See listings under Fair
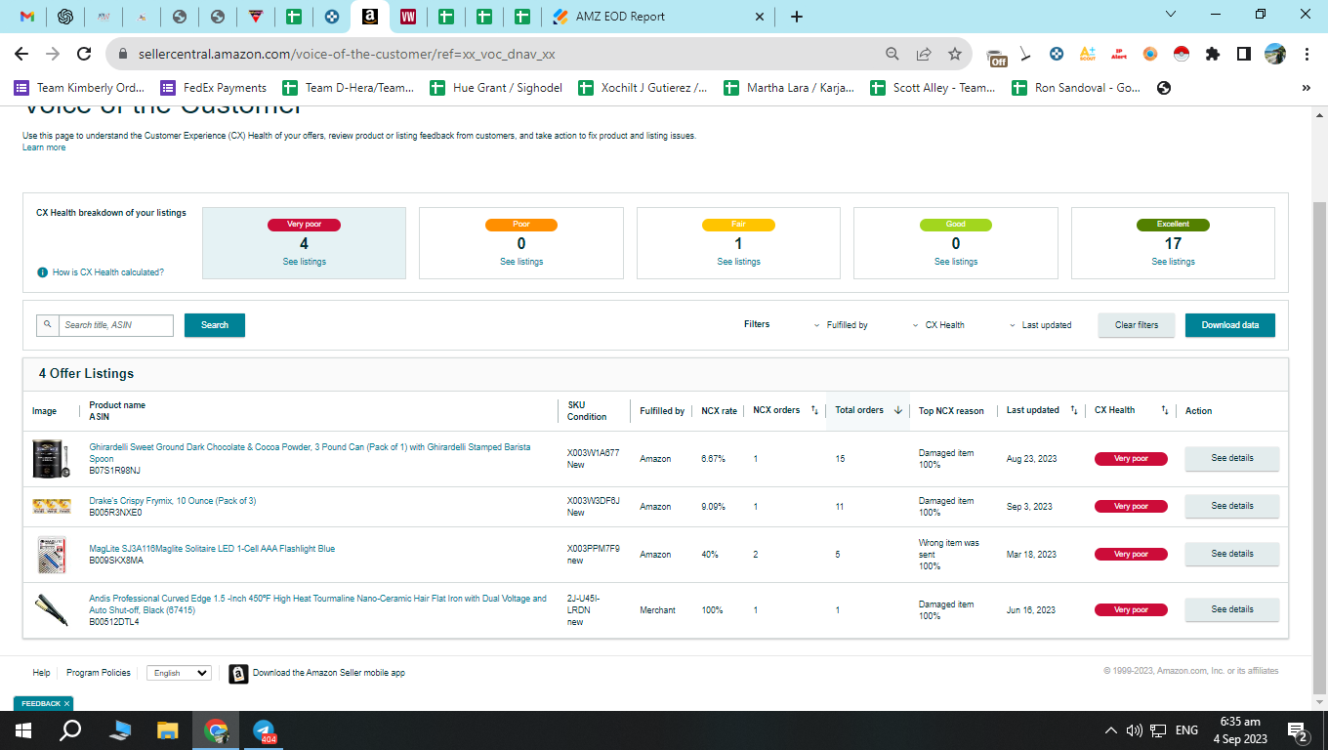The image size is (1328, 750). (x=738, y=262)
